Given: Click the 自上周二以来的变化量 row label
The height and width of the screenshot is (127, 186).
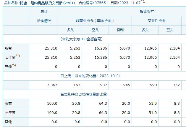Looking at the screenshot, I should pos(90,76).
